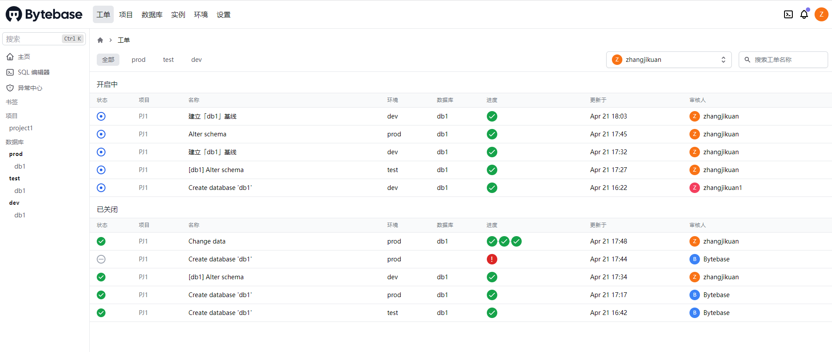Image resolution: width=832 pixels, height=352 pixels.
Task: Open the SQL terminal icon in header
Action: click(x=788, y=14)
